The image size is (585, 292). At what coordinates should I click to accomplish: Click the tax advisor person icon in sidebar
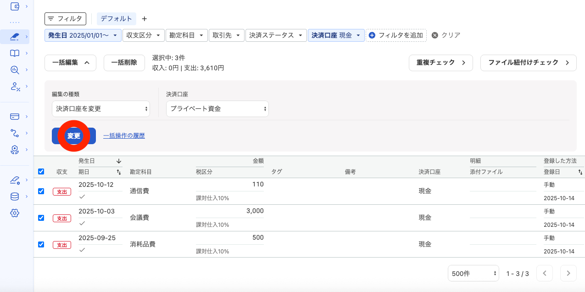pyautogui.click(x=15, y=87)
